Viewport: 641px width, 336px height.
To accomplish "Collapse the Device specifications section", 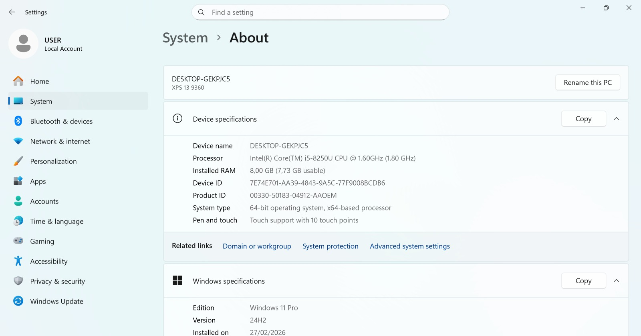I will (616, 119).
